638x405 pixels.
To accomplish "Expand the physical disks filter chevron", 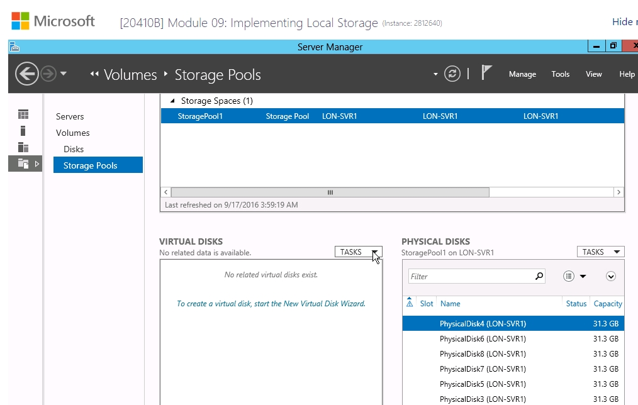I will [611, 277].
